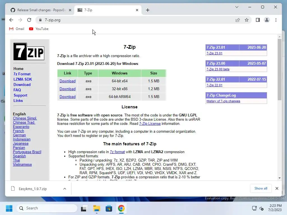Expand options for Easykms_1.9.7.zip download

click(x=65, y=189)
